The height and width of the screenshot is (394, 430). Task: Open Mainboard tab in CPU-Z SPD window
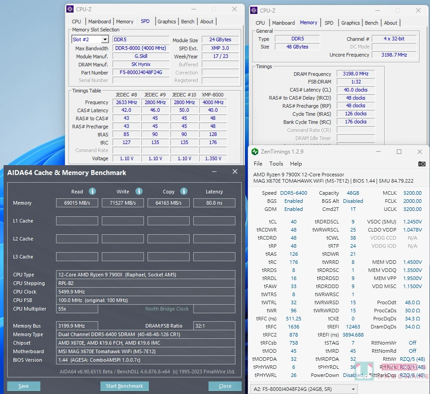tap(100, 22)
